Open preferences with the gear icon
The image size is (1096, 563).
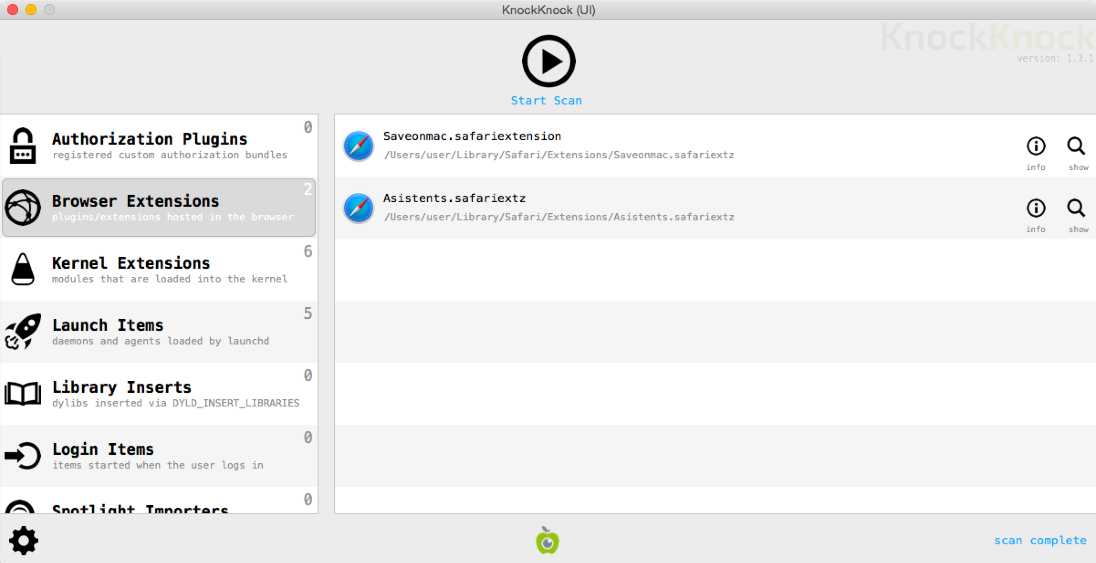tap(24, 541)
